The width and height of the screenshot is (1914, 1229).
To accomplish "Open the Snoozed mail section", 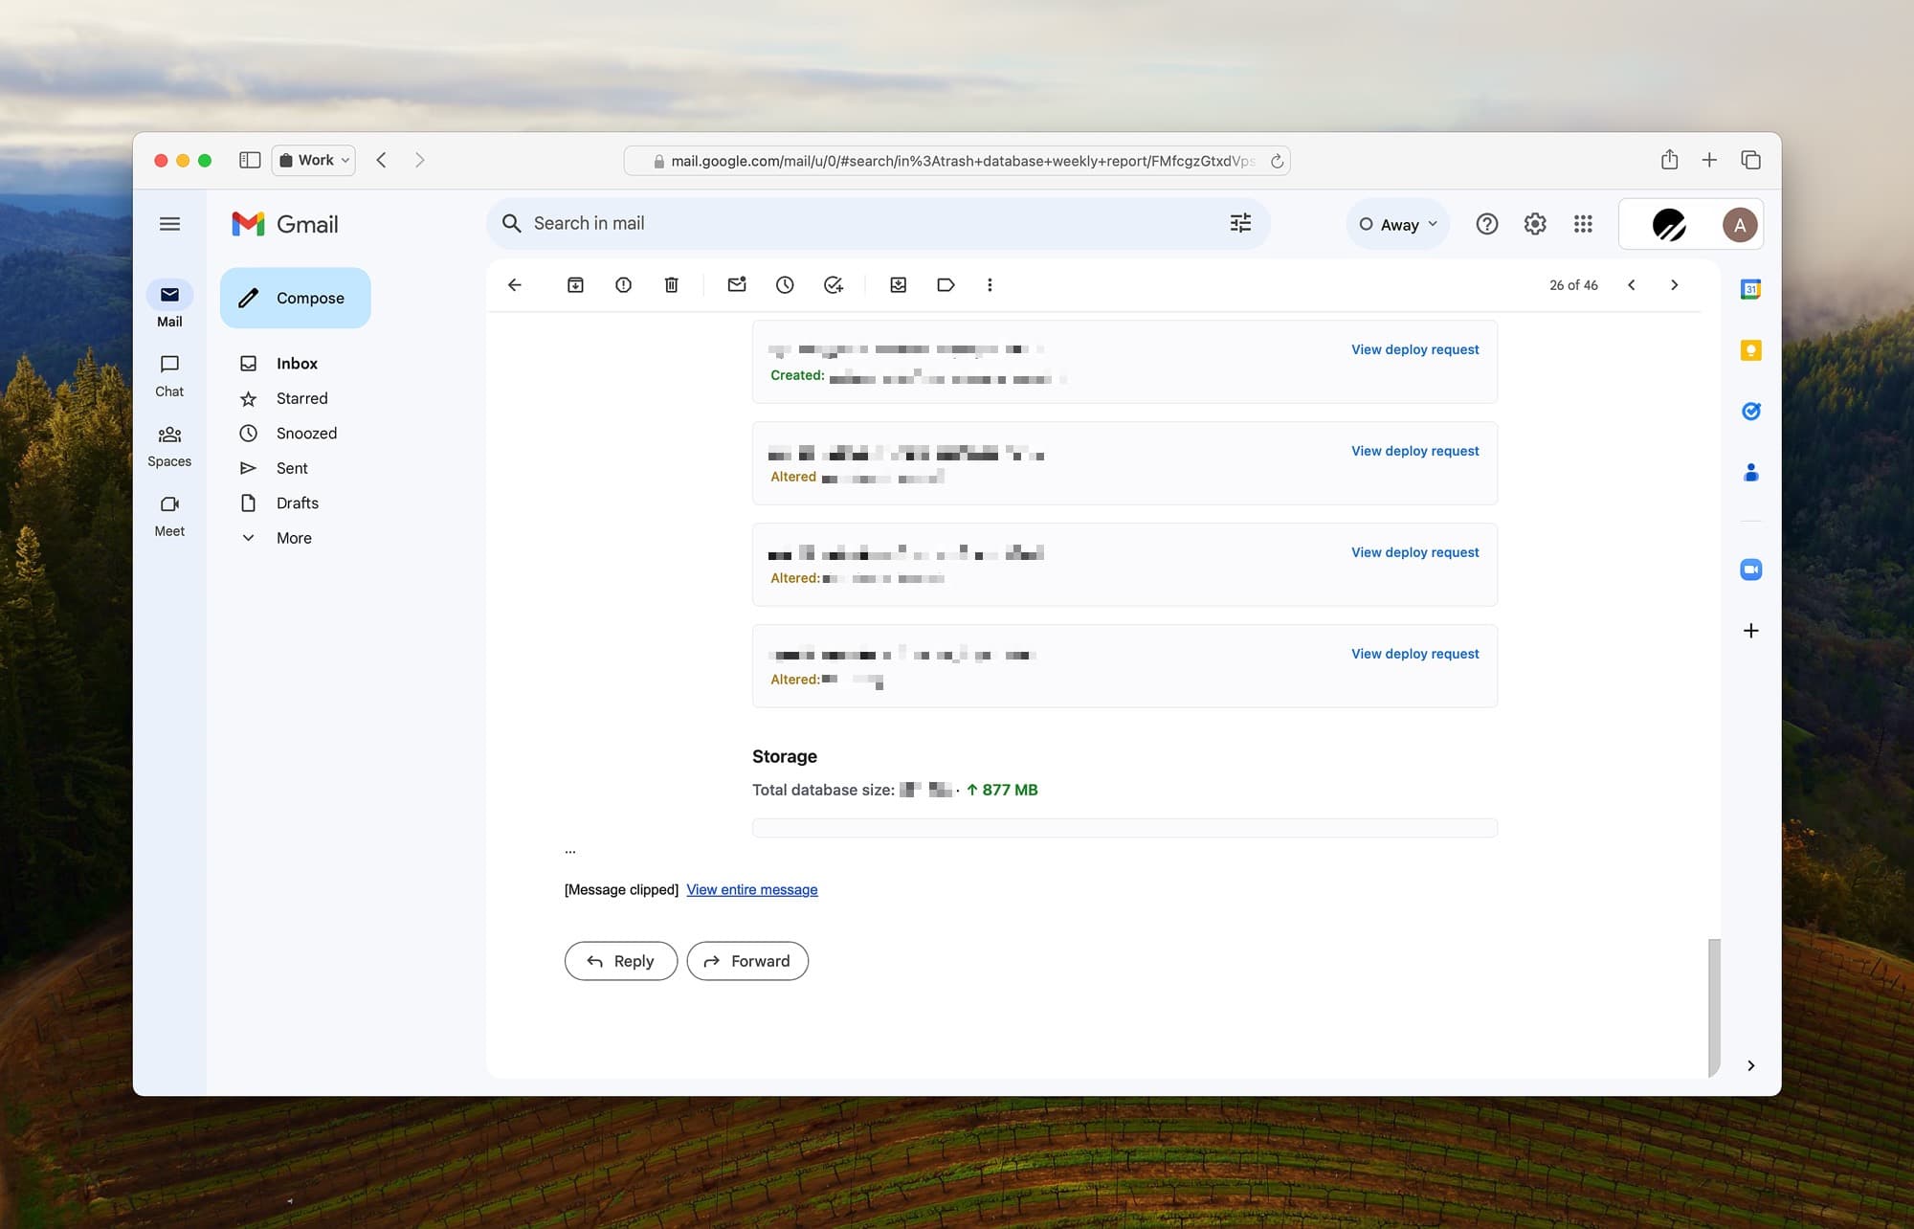I will [x=306, y=433].
